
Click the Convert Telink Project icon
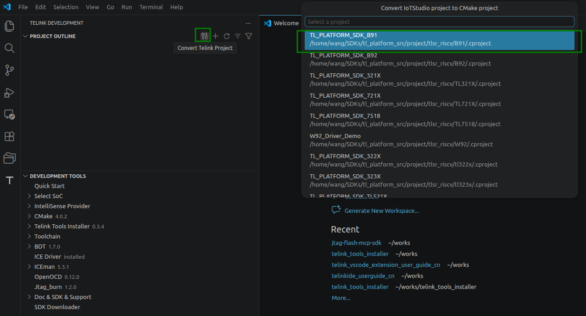[205, 36]
